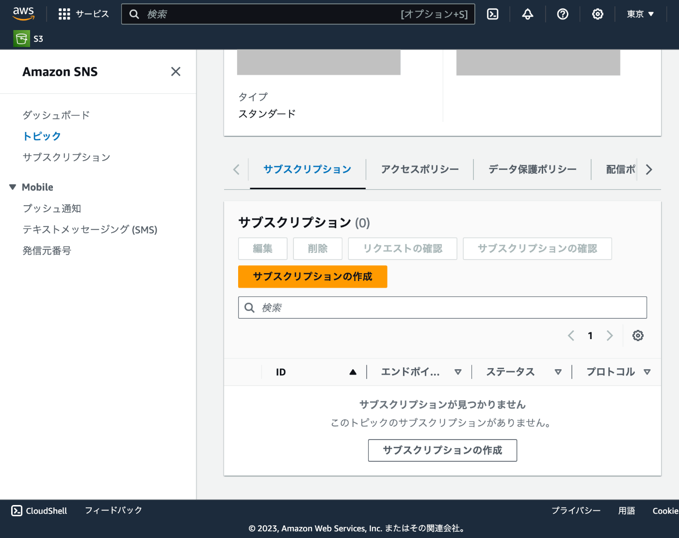Open the subscriptions table preferences gear
The image size is (679, 538).
point(638,335)
